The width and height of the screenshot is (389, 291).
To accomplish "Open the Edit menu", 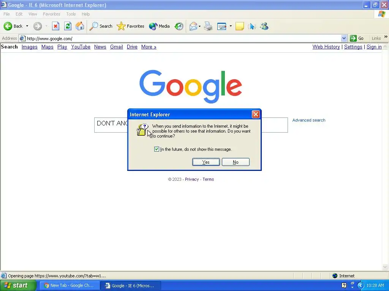I will coord(19,14).
